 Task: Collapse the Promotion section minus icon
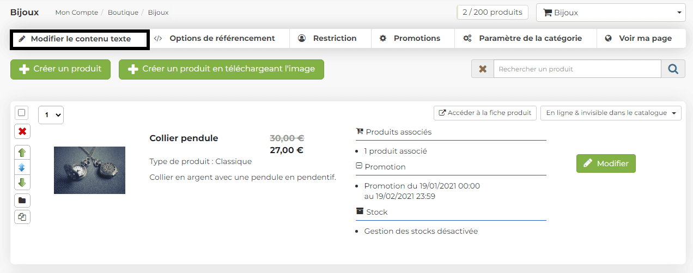[359, 166]
